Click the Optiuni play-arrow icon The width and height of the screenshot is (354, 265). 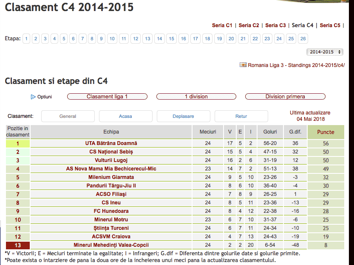(x=33, y=97)
